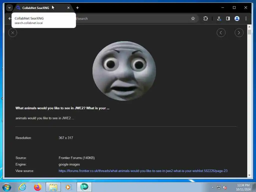Image resolution: width=256 pixels, height=192 pixels.
Task: Open the Chrome extensions puzzle icon
Action: (205, 18)
